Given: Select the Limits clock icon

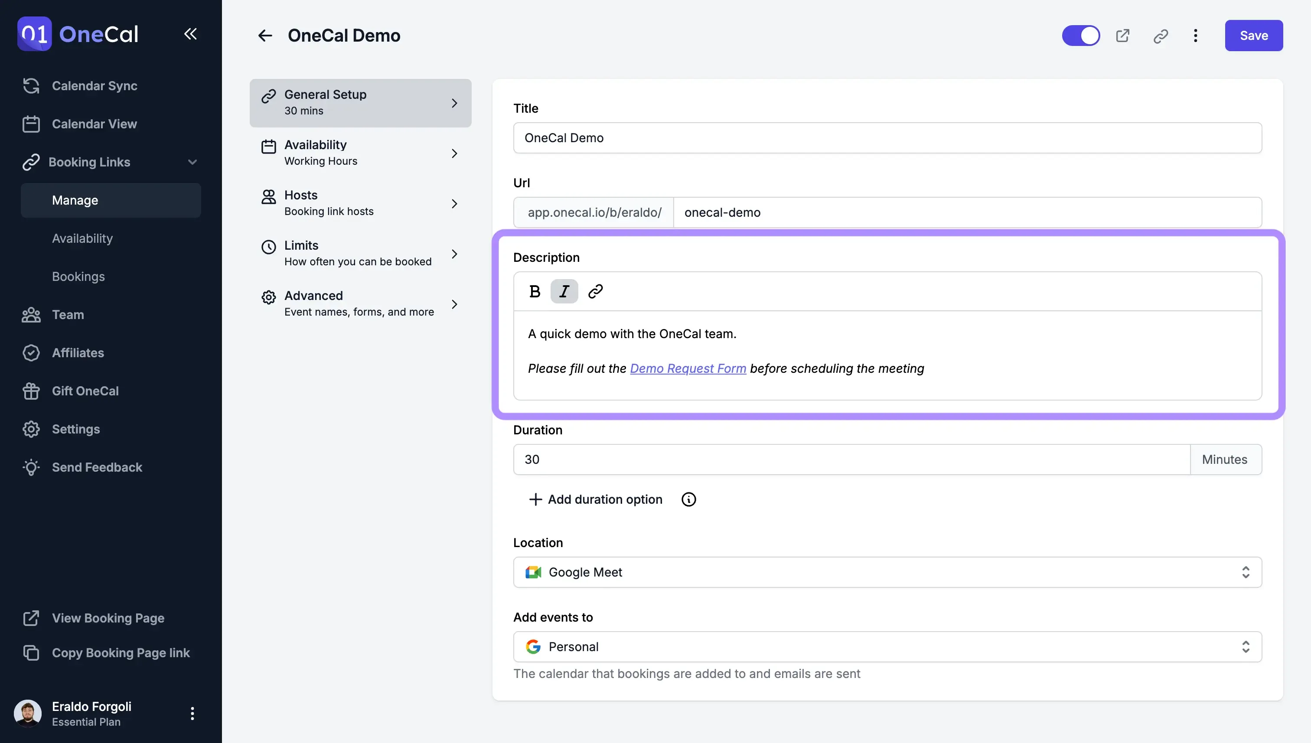Looking at the screenshot, I should point(268,247).
